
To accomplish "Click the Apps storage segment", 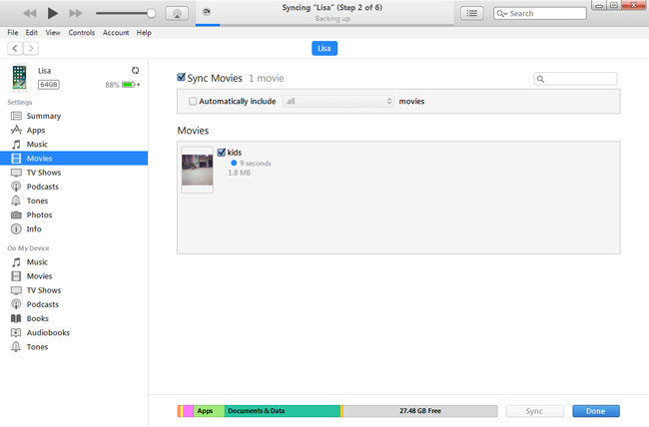I will pos(209,411).
